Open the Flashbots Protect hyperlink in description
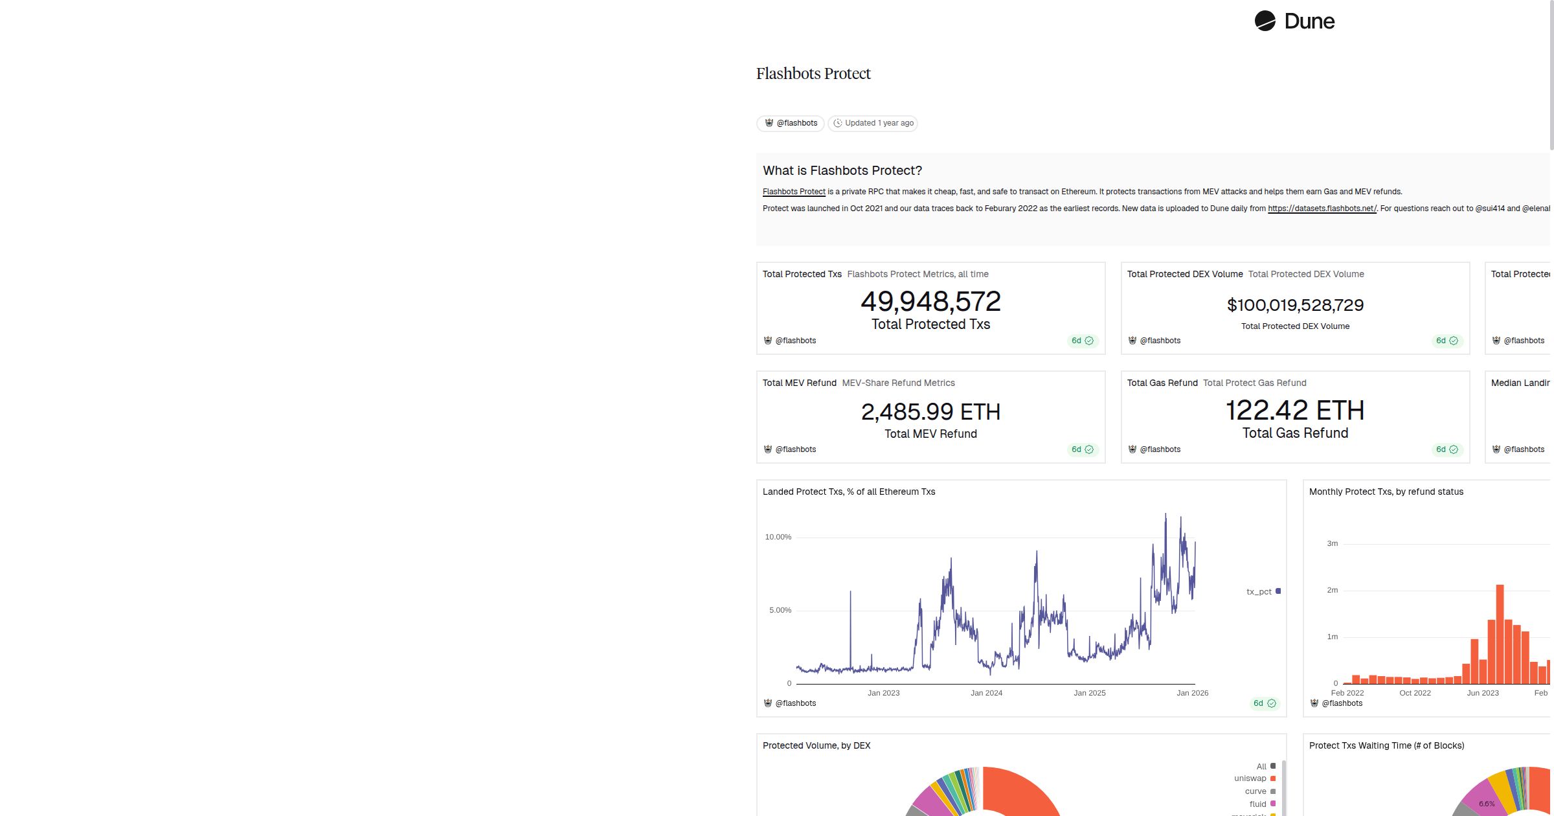 [794, 192]
